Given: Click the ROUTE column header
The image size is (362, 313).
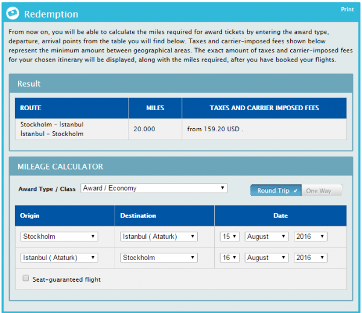Looking at the screenshot, I should pos(31,108).
